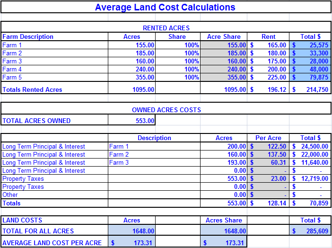332x248 pixels.
Task: Click total acres owned value 553.00
Action: (x=131, y=121)
